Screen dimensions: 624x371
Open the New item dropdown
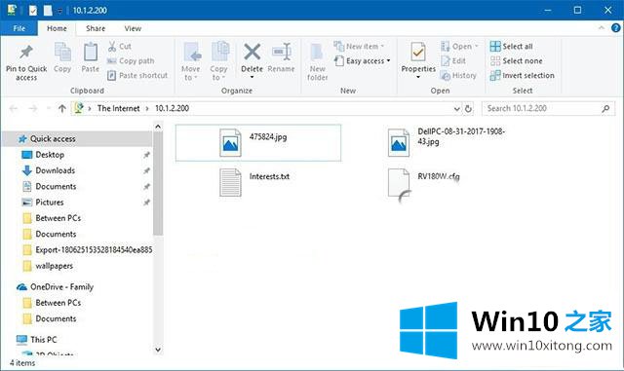click(359, 47)
